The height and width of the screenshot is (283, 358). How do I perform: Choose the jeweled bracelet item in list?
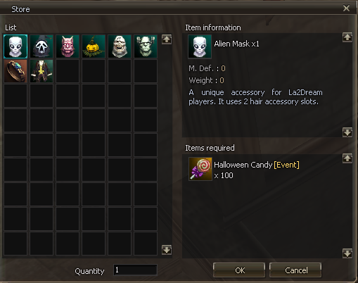pos(15,71)
